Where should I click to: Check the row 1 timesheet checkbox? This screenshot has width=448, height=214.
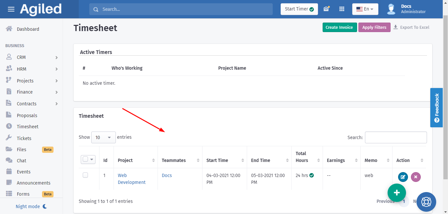point(85,175)
